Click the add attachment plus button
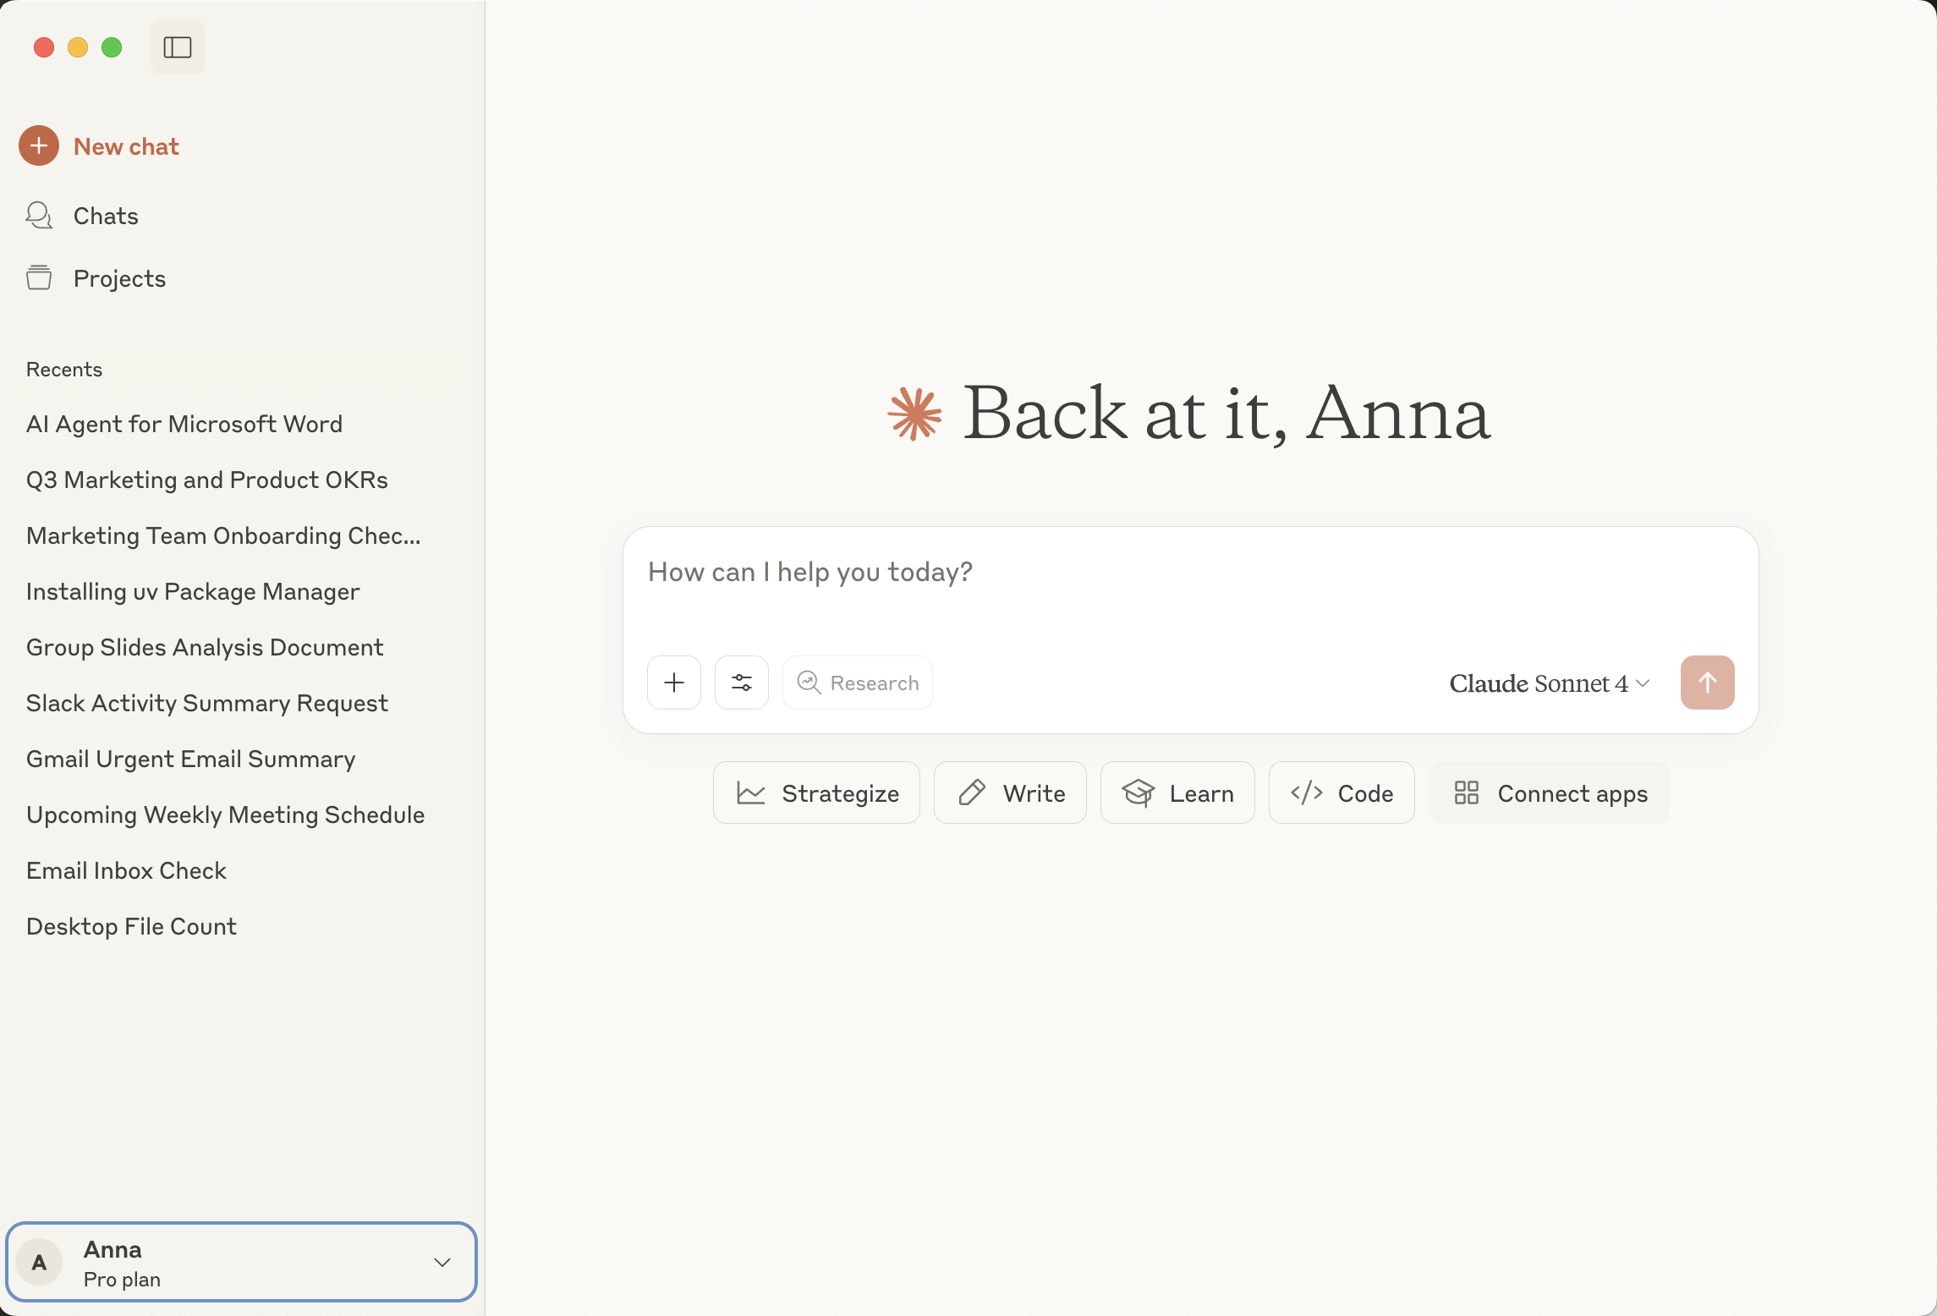The image size is (1937, 1316). click(674, 683)
